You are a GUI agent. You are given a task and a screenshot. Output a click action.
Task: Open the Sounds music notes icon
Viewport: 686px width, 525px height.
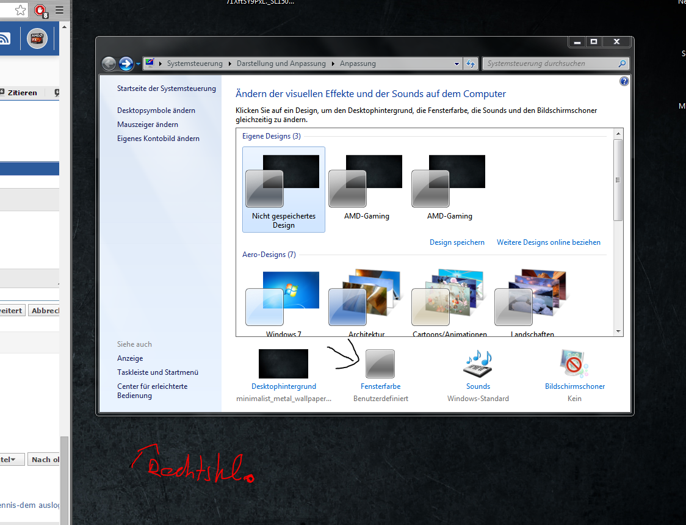pos(478,364)
